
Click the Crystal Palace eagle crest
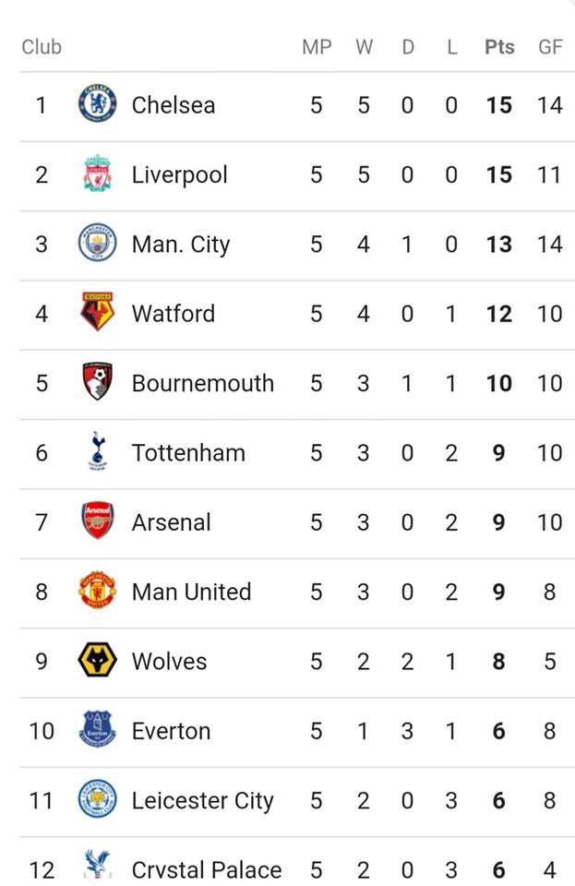tap(97, 866)
